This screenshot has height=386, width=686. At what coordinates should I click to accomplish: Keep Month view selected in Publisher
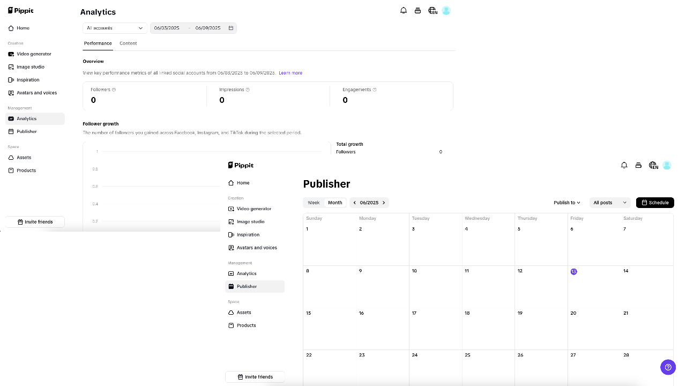pos(335,202)
